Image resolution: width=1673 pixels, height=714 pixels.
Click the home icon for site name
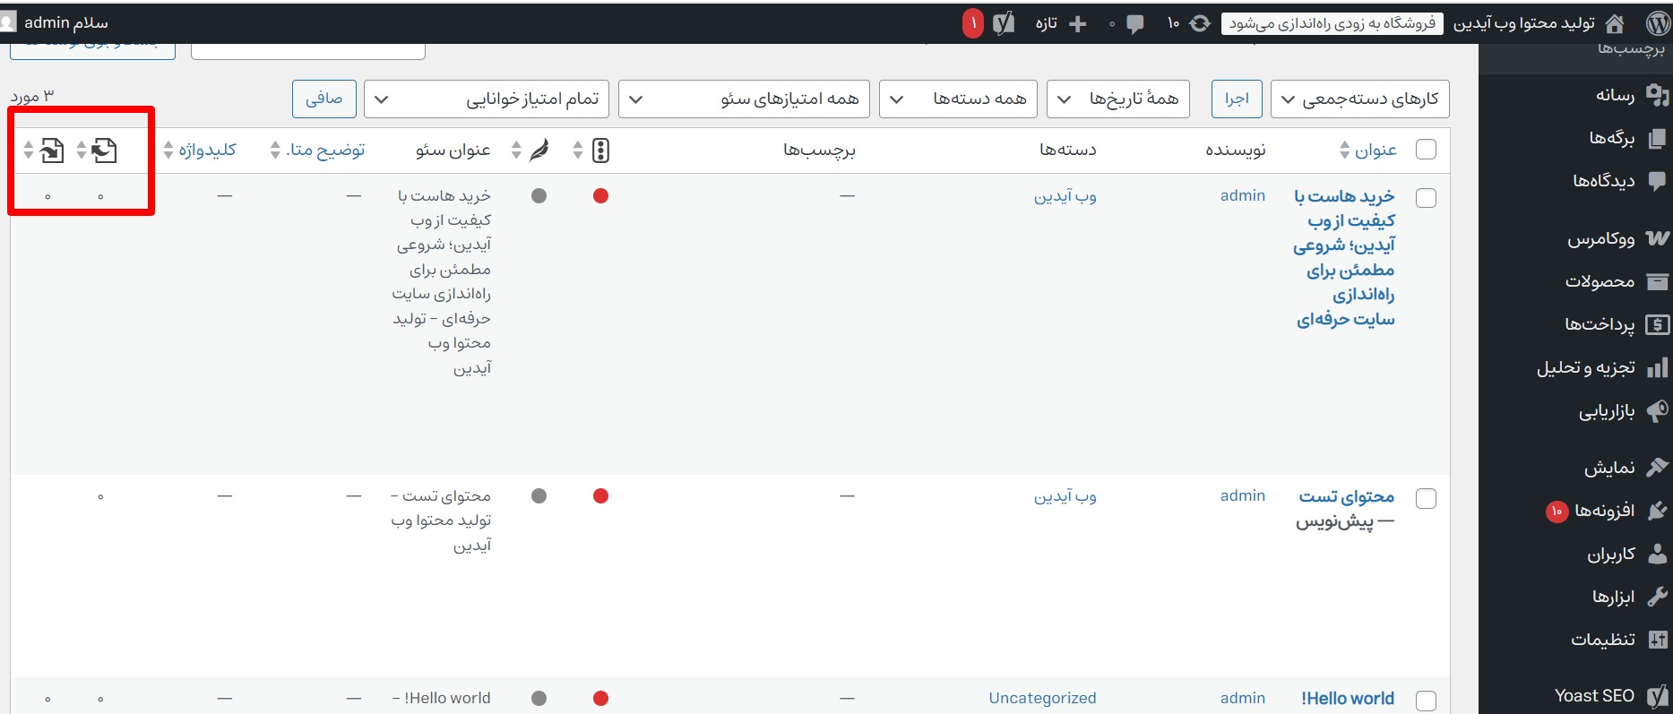[1615, 23]
